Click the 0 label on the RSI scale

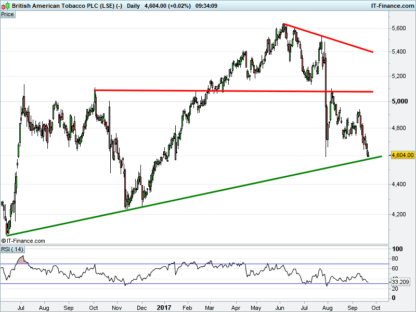coord(394,298)
